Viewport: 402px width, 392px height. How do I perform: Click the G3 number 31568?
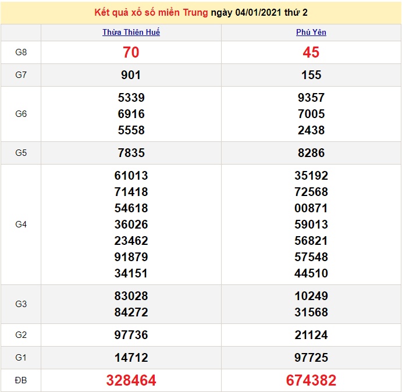311,312
